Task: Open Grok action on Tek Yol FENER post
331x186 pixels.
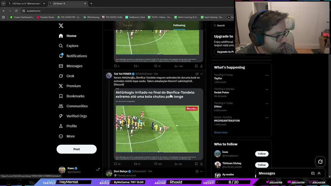Action: coord(197,74)
